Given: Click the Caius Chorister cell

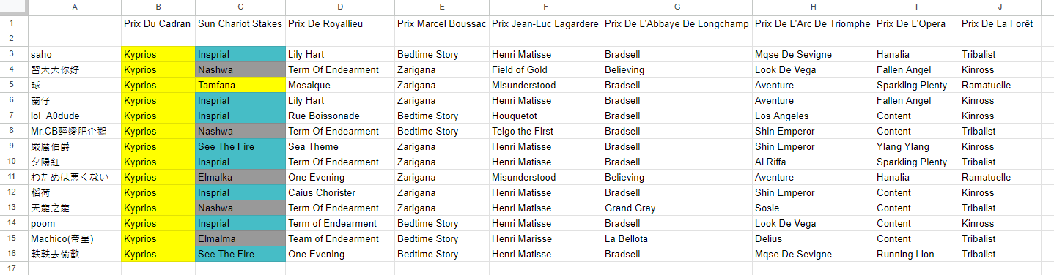Looking at the screenshot, I should coord(340,192).
